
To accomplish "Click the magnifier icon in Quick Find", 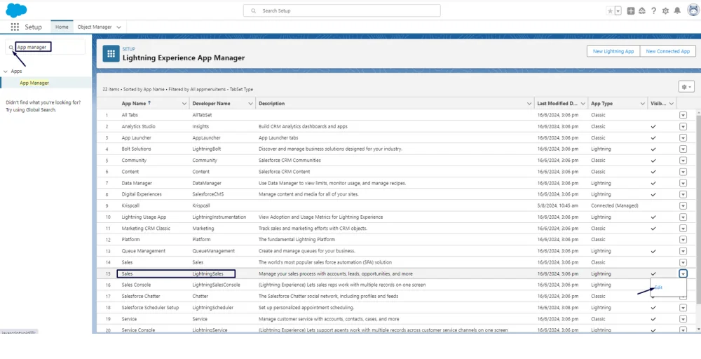I will [x=11, y=47].
